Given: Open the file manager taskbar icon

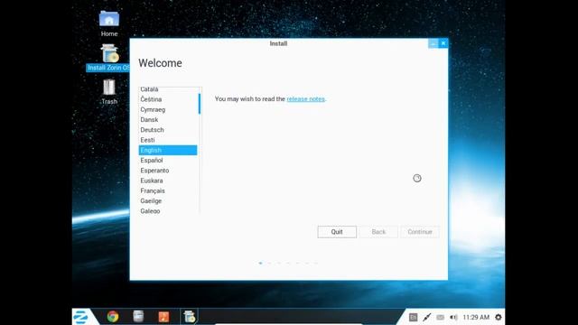Looking at the screenshot, I should point(138,317).
